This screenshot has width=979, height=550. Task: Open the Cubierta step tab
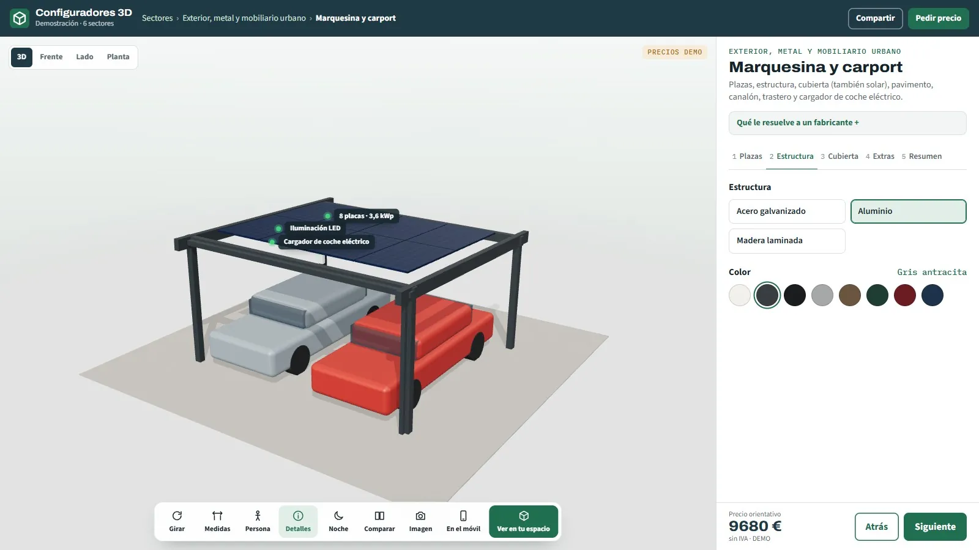pos(839,156)
